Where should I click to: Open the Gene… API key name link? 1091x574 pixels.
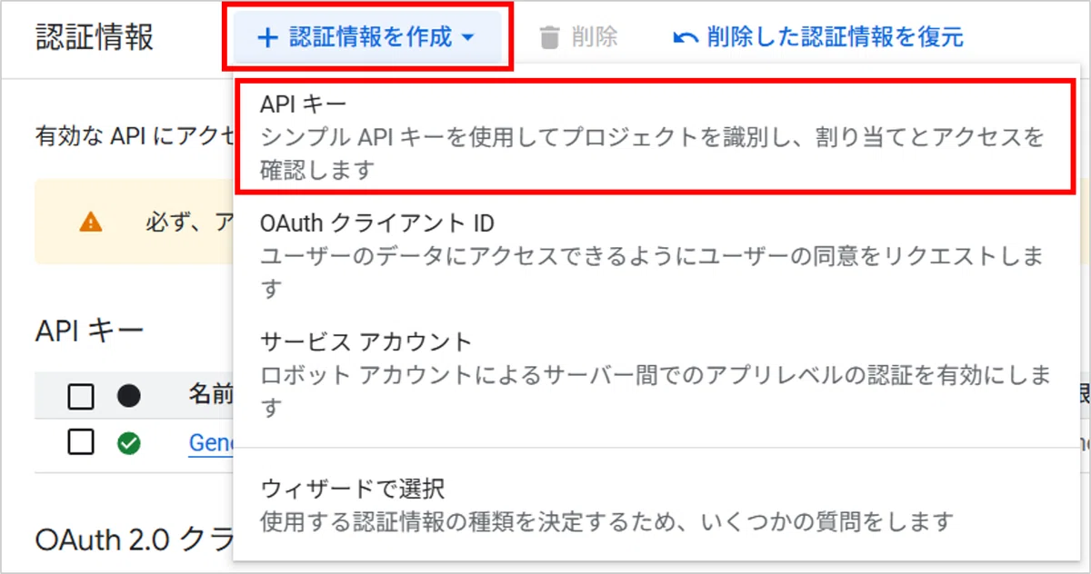tap(211, 443)
